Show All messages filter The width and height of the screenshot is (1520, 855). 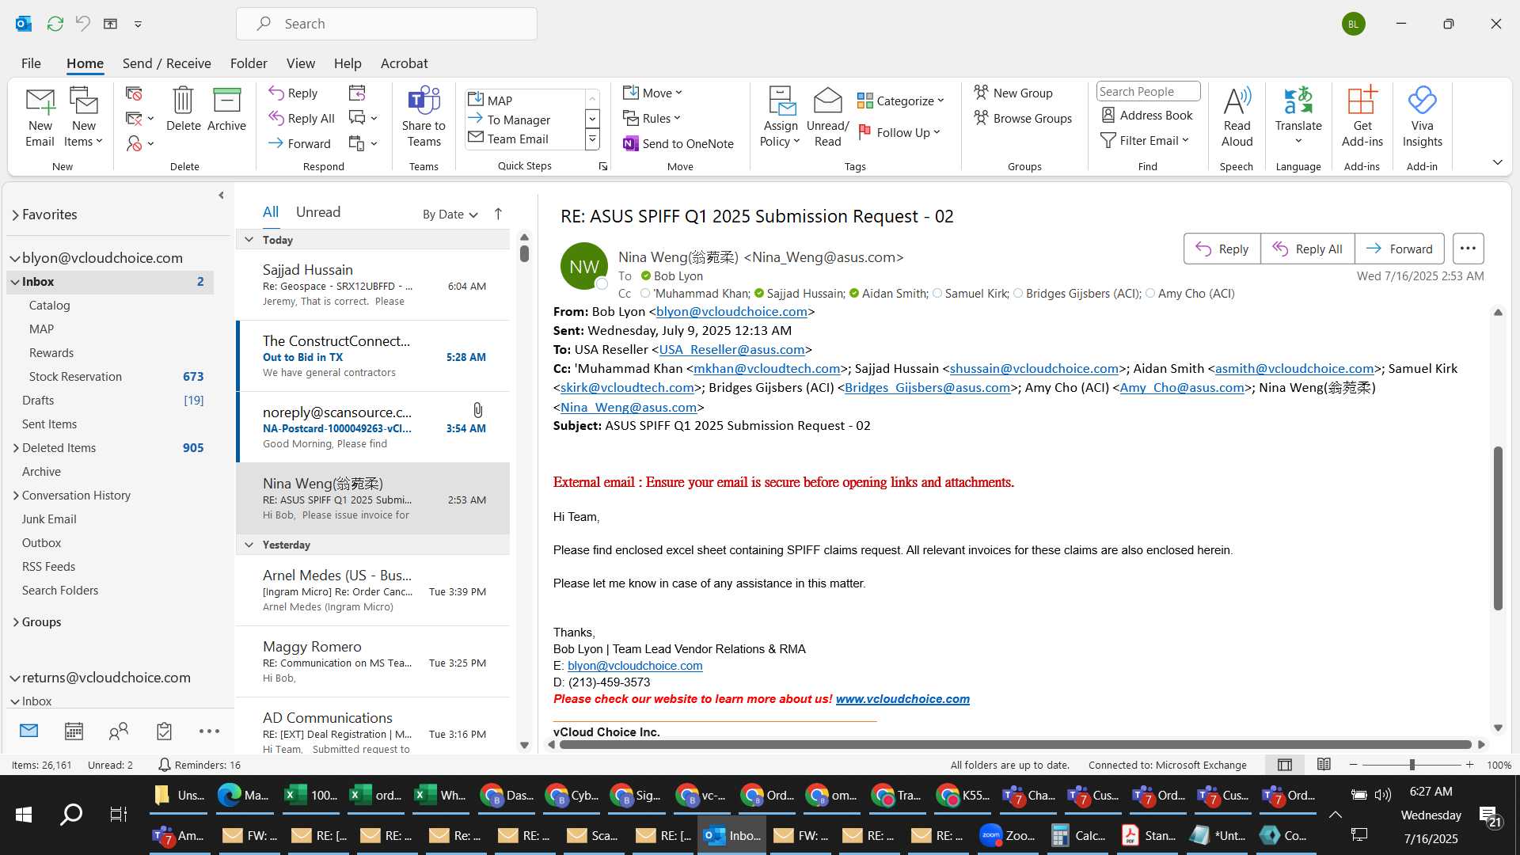coord(271,212)
